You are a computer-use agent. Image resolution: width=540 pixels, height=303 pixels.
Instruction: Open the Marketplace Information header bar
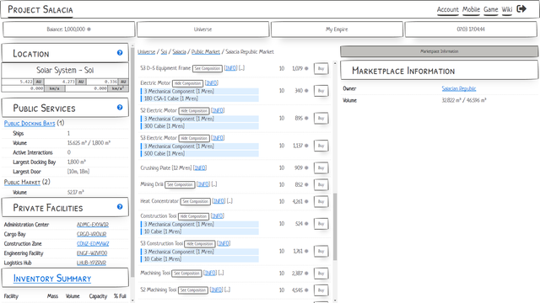click(439, 51)
